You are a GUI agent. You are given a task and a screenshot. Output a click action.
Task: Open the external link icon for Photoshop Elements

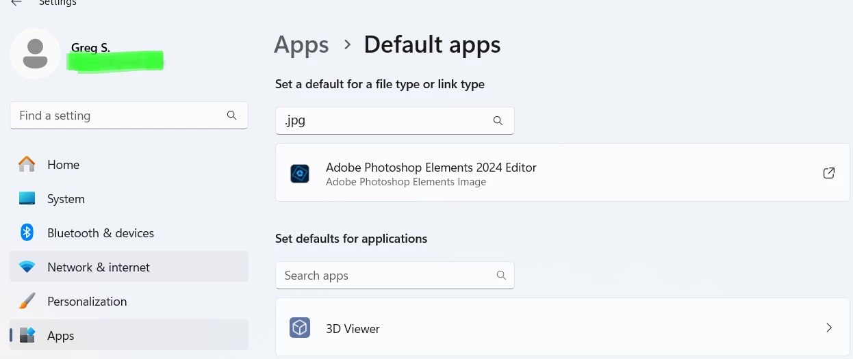(x=828, y=173)
